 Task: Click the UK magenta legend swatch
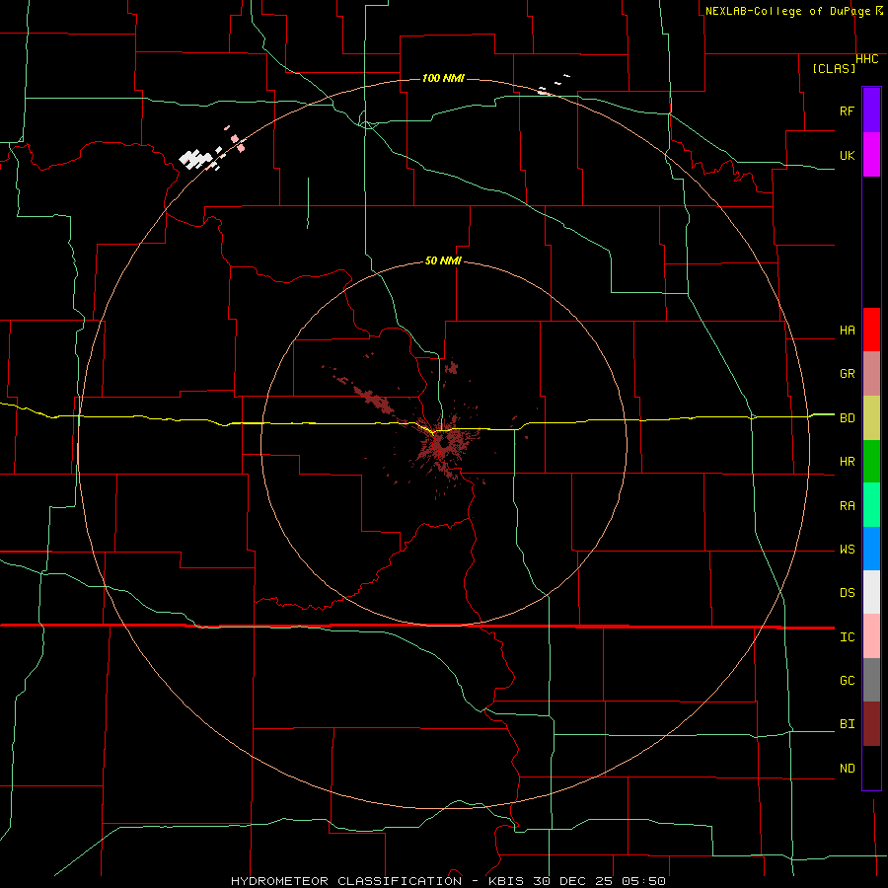pyautogui.click(x=871, y=155)
